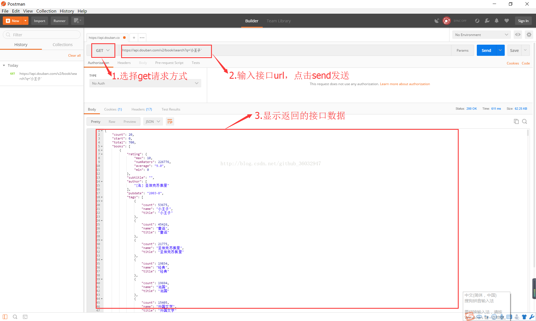This screenshot has height=321, width=536.
Task: Open Postman console icon in bottom bar
Action: tap(25, 317)
